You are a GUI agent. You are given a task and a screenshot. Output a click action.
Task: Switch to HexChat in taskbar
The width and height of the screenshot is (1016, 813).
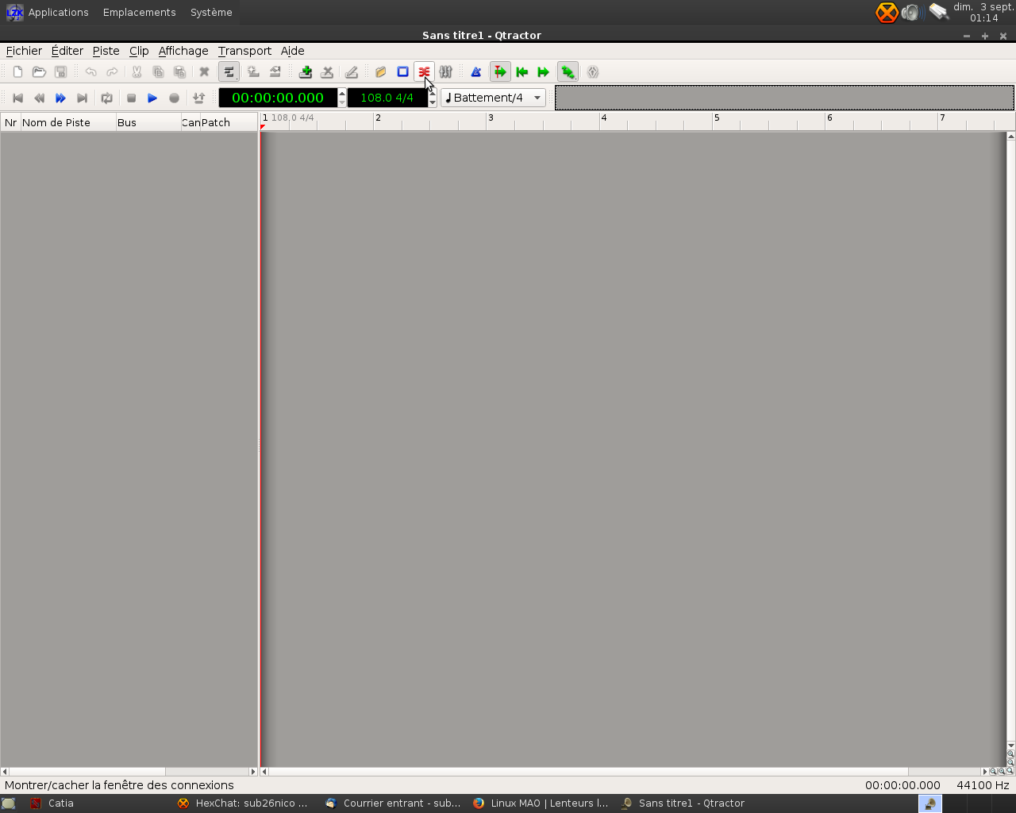pyautogui.click(x=243, y=803)
